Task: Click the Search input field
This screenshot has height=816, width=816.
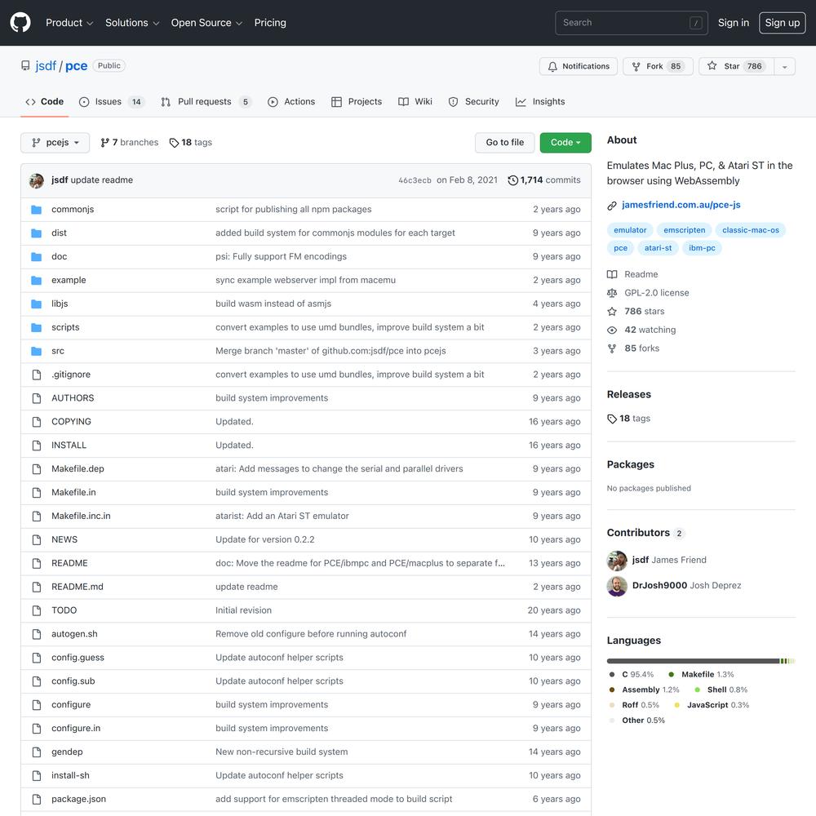Action: click(632, 23)
